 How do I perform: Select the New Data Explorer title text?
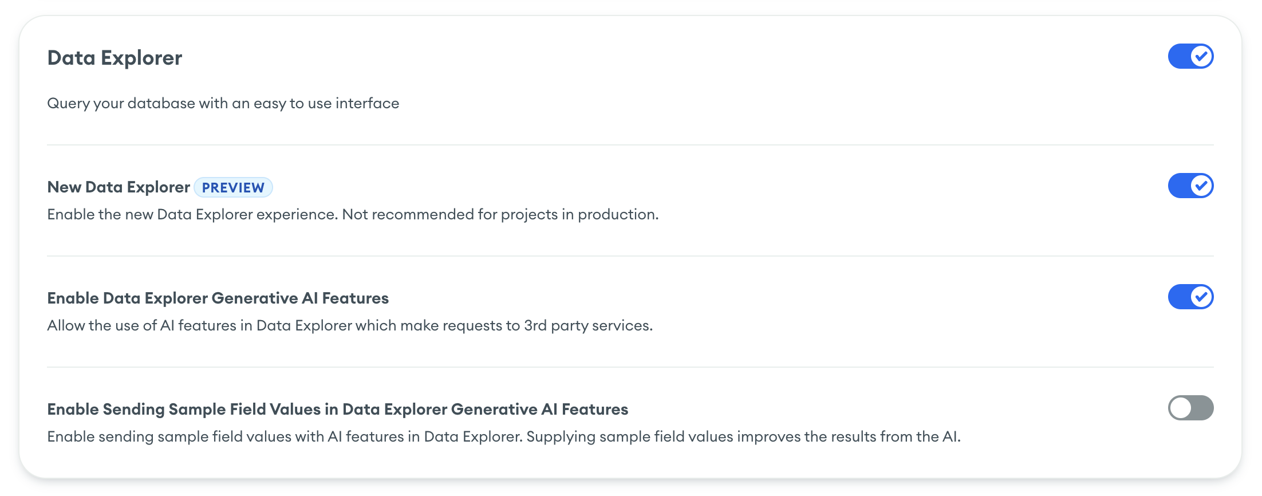pos(118,186)
